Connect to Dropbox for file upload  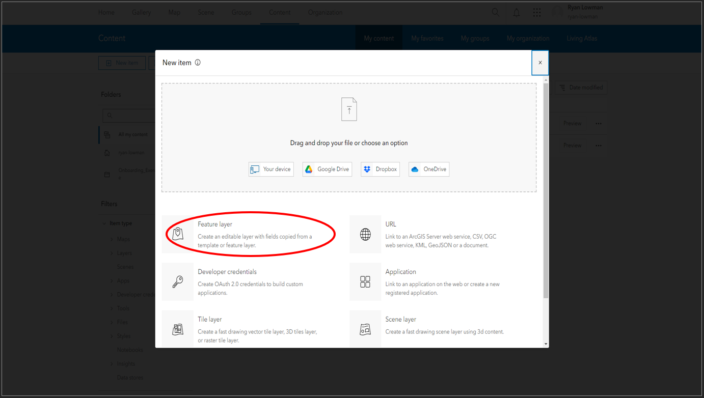(x=380, y=169)
